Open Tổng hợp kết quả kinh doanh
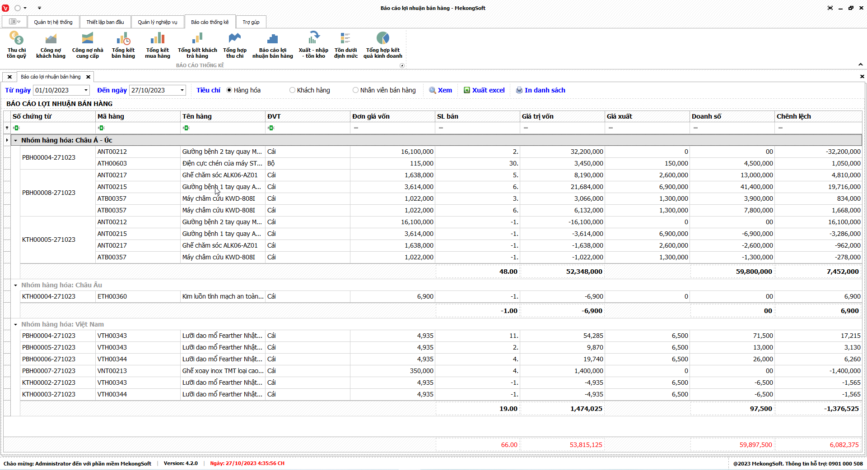Screen dimensions: 867x470 pos(382,45)
